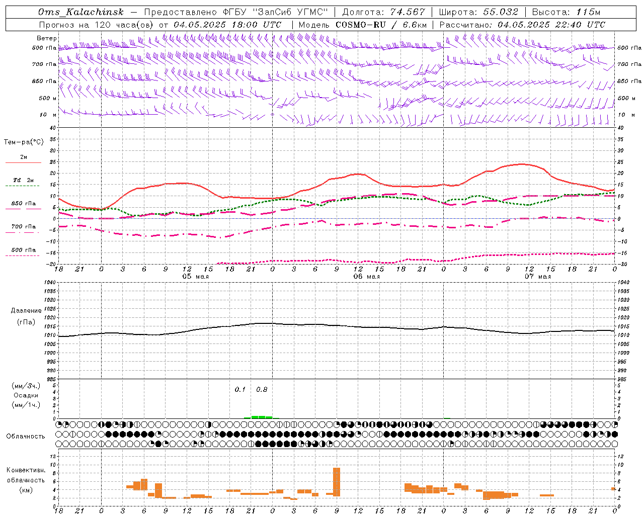Click the tallest orange convective cloud bar
Viewport: 644px width, 515px height.
(x=337, y=483)
